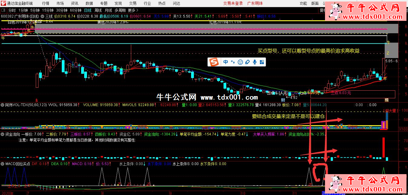Switch to the 1分钟 period tab
The height and width of the screenshot is (195, 408).
[23, 10]
